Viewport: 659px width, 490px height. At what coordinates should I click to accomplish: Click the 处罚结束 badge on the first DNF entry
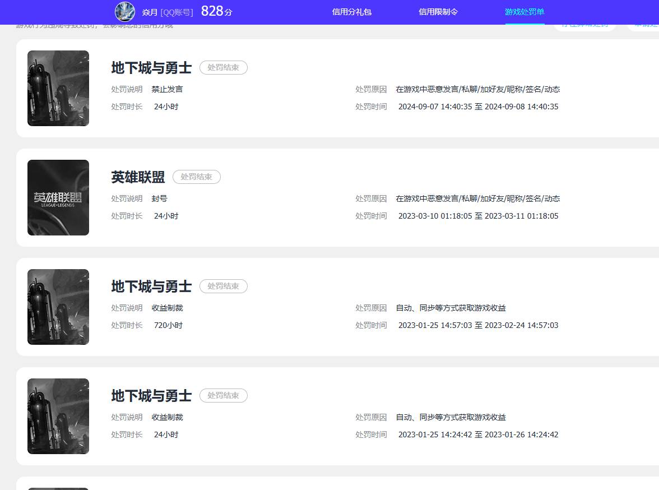tap(224, 67)
